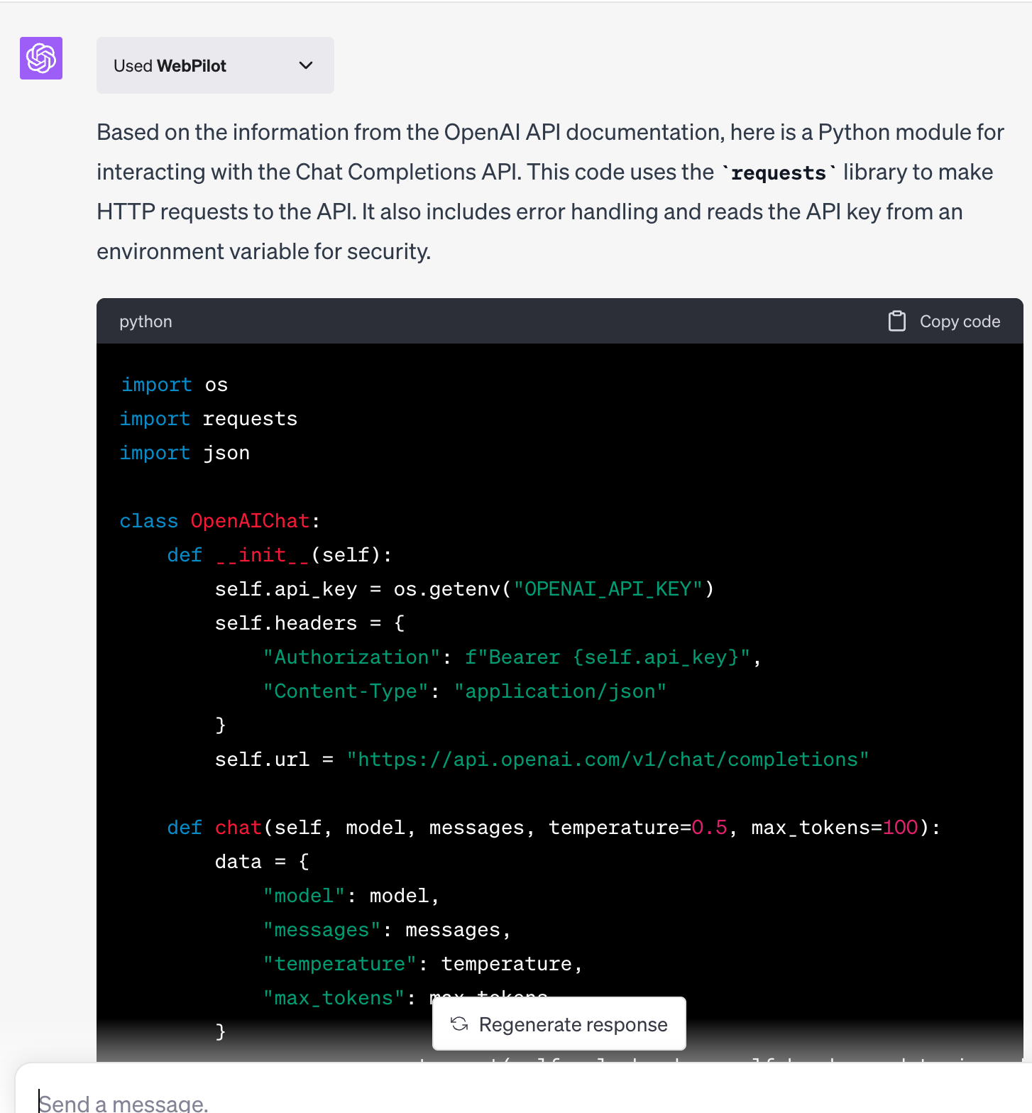Viewport: 1032px width, 1113px height.
Task: Click the 'import os' code line
Action: (x=175, y=385)
